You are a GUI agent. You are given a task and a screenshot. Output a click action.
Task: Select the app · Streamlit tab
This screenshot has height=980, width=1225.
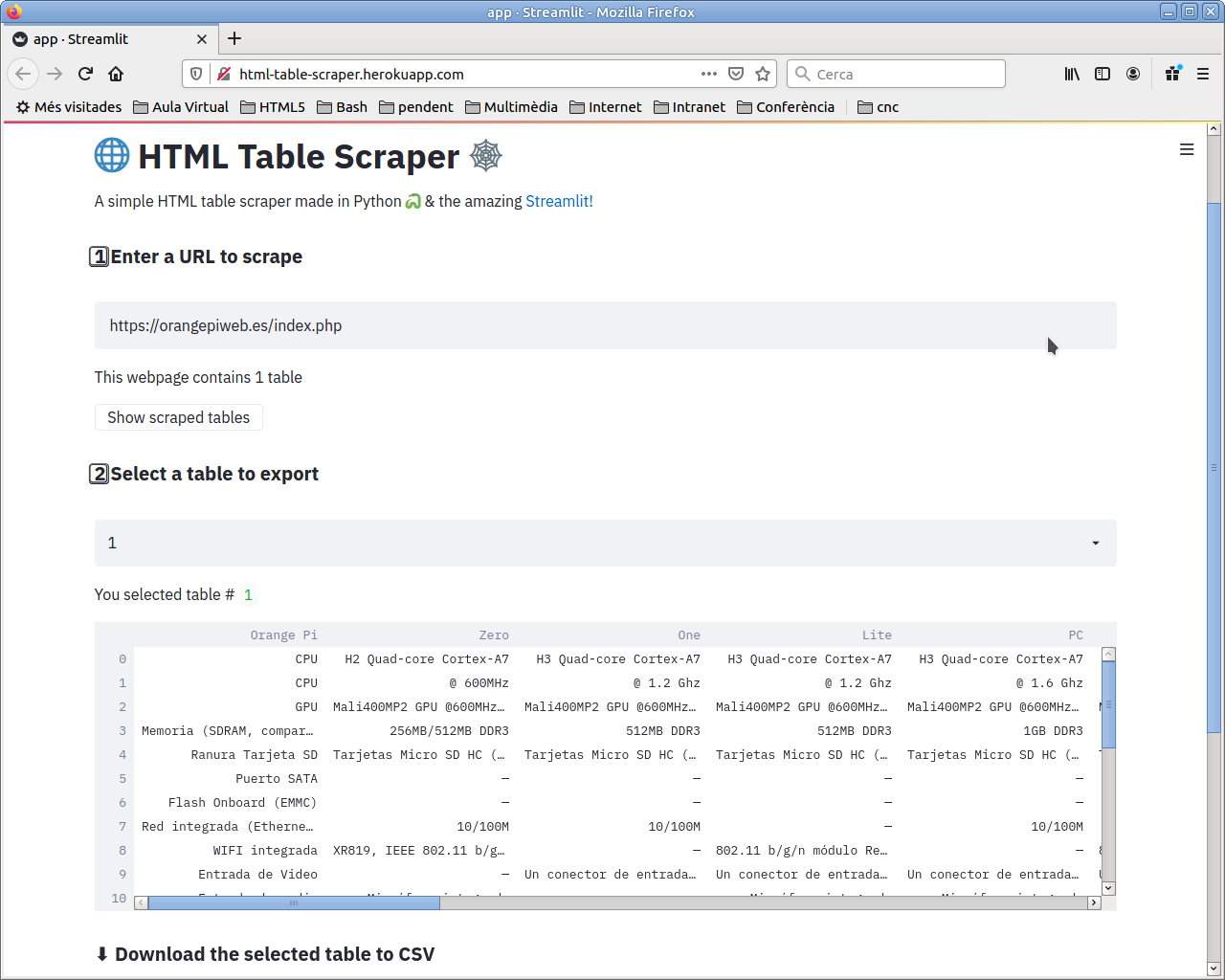(x=110, y=39)
